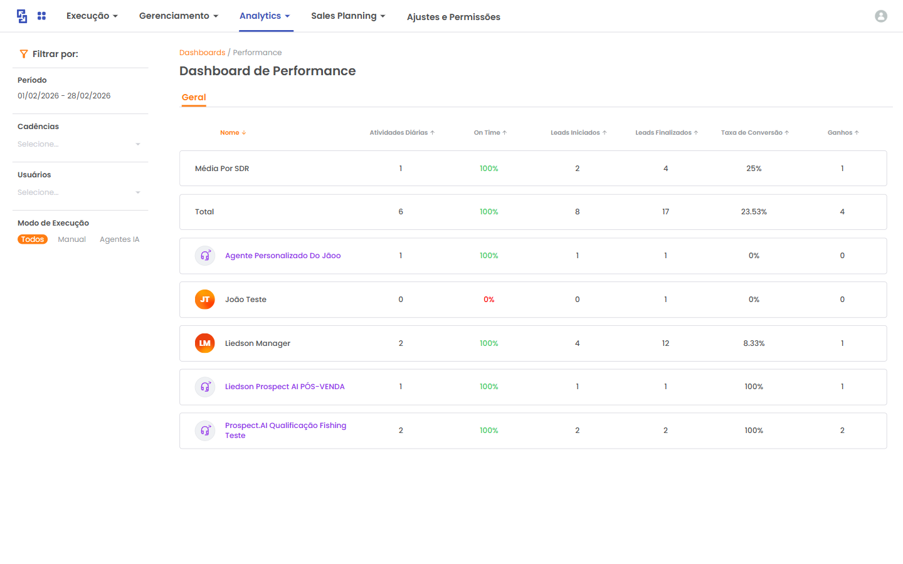
Task: Click the Agente Personalizado Do Jãoo headset icon
Action: [x=205, y=256]
